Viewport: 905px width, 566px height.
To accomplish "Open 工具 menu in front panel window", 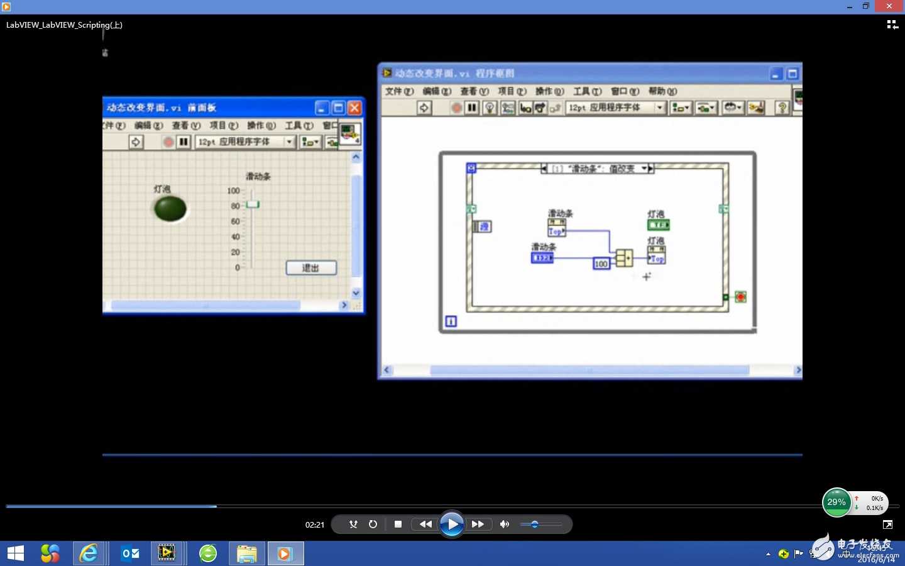I will click(299, 126).
